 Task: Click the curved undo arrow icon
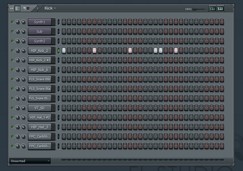click(x=25, y=8)
